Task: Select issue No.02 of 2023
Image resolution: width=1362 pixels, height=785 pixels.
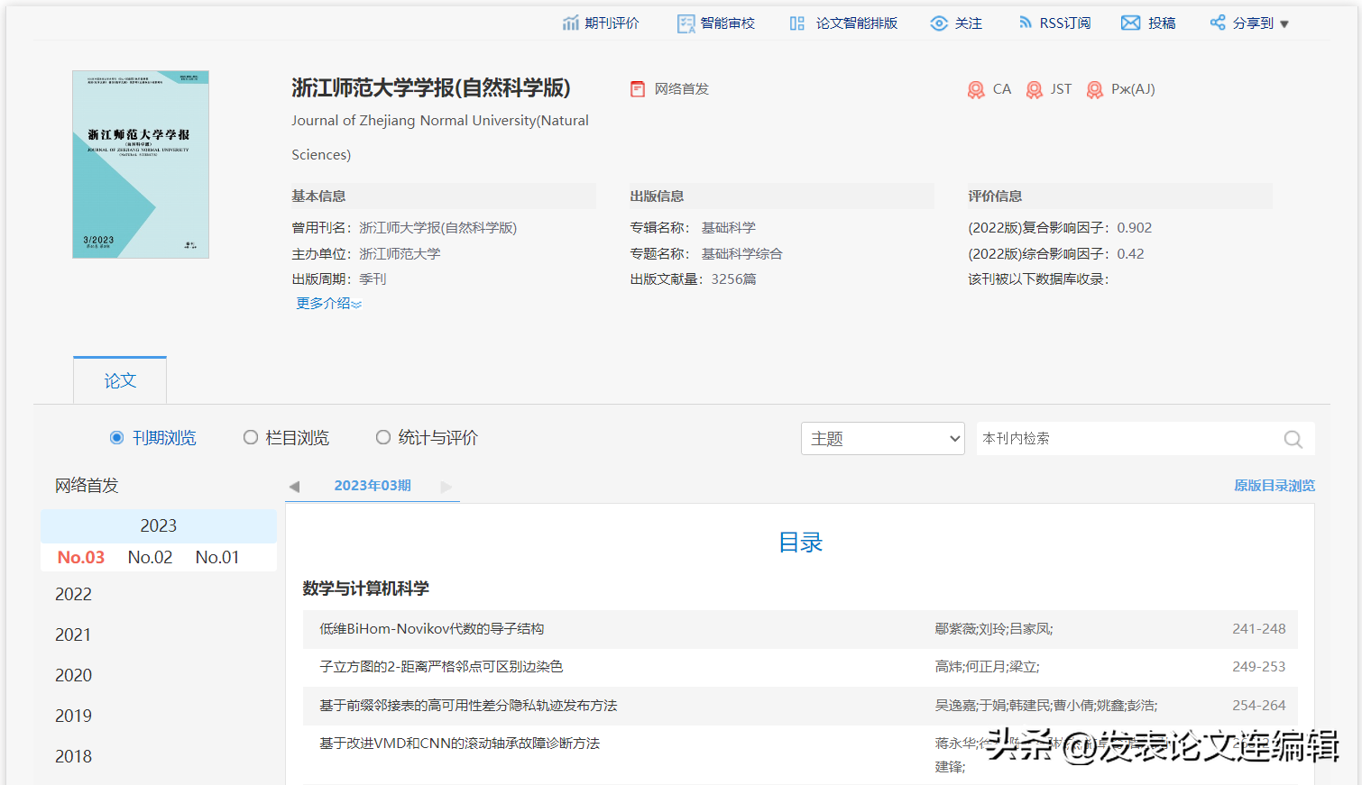Action: [150, 557]
